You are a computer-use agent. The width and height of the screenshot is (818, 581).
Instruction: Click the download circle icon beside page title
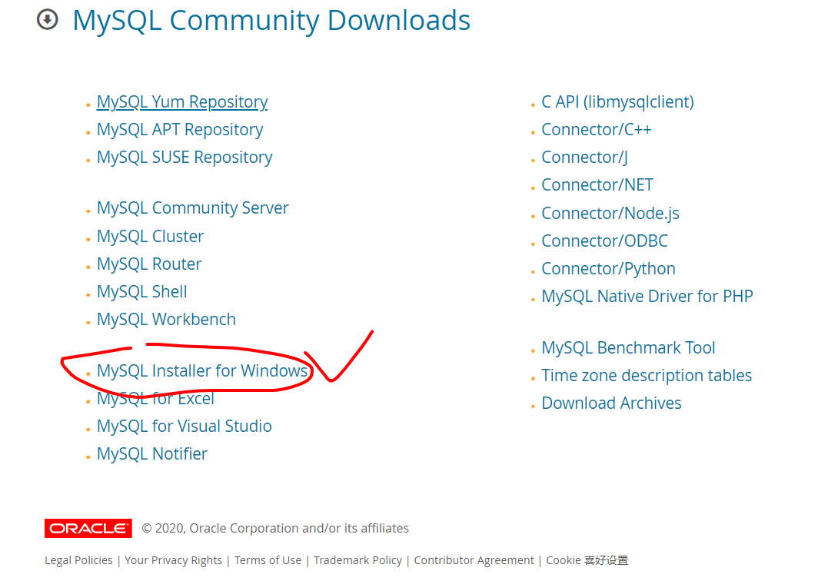click(x=48, y=20)
